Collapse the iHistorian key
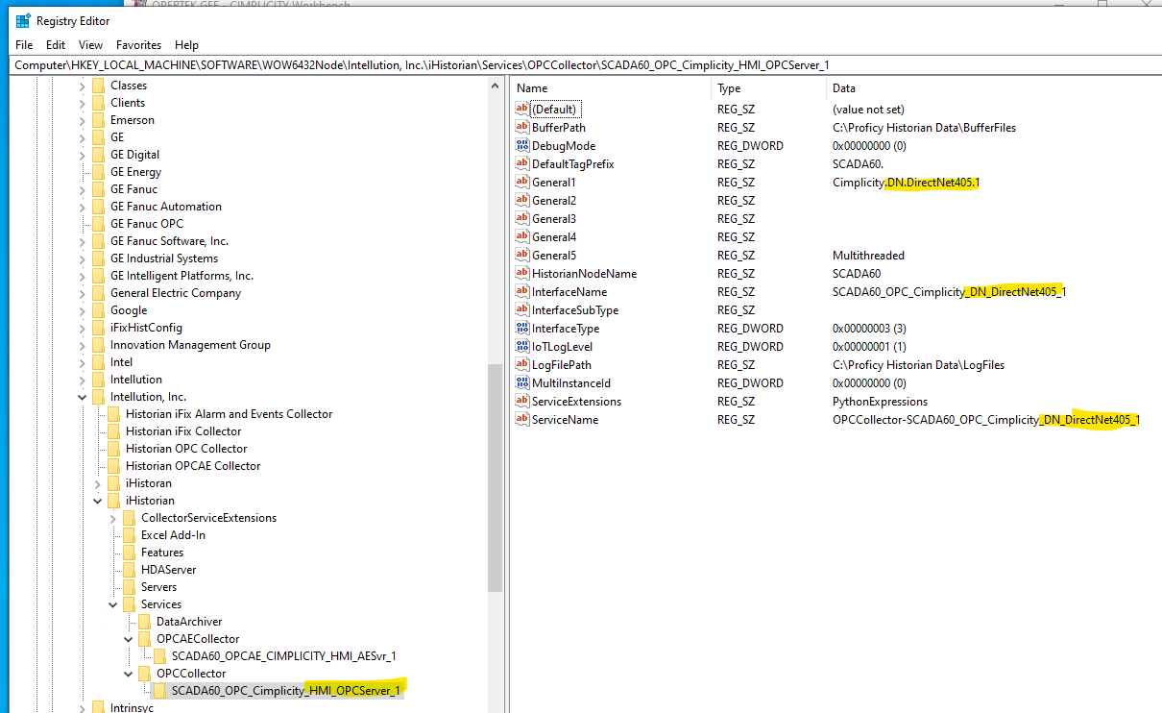Image resolution: width=1162 pixels, height=713 pixels. click(x=97, y=501)
